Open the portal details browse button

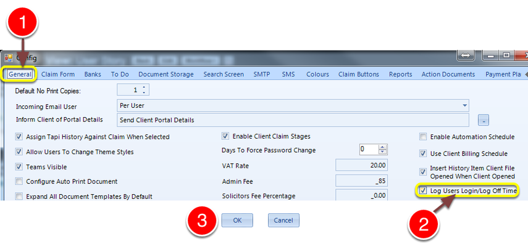click(484, 120)
